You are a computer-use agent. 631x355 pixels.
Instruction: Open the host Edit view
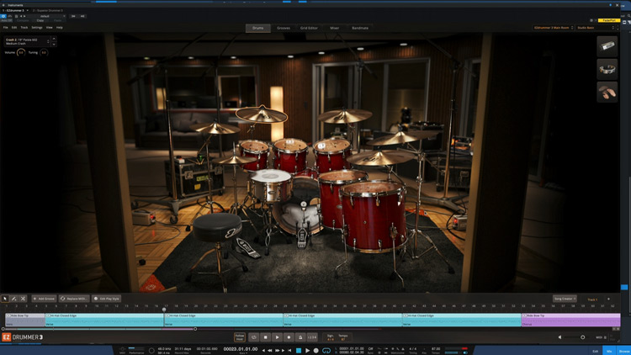[595, 351]
